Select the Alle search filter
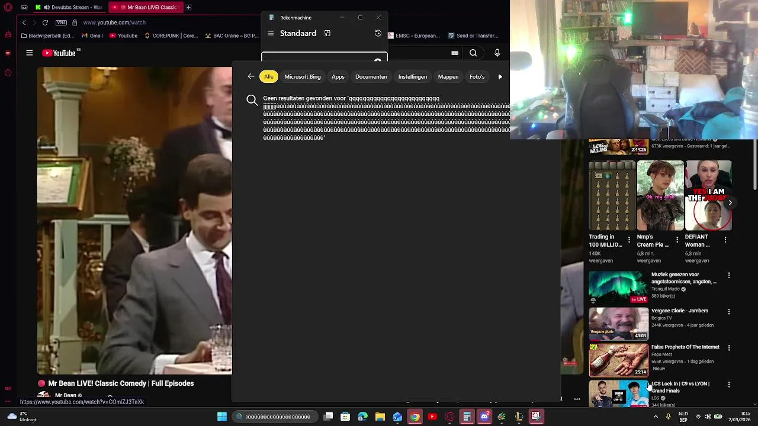Image resolution: width=758 pixels, height=426 pixels. click(269, 76)
